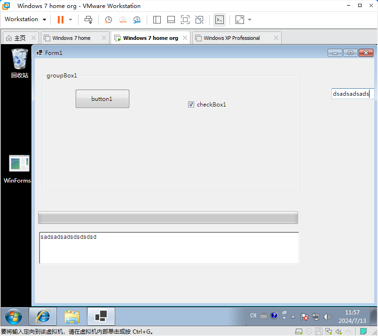Screen dimensions: 378x336
Task: Click the gray progress bar
Action: click(168, 218)
